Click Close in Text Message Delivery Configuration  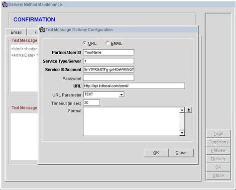[181, 153]
